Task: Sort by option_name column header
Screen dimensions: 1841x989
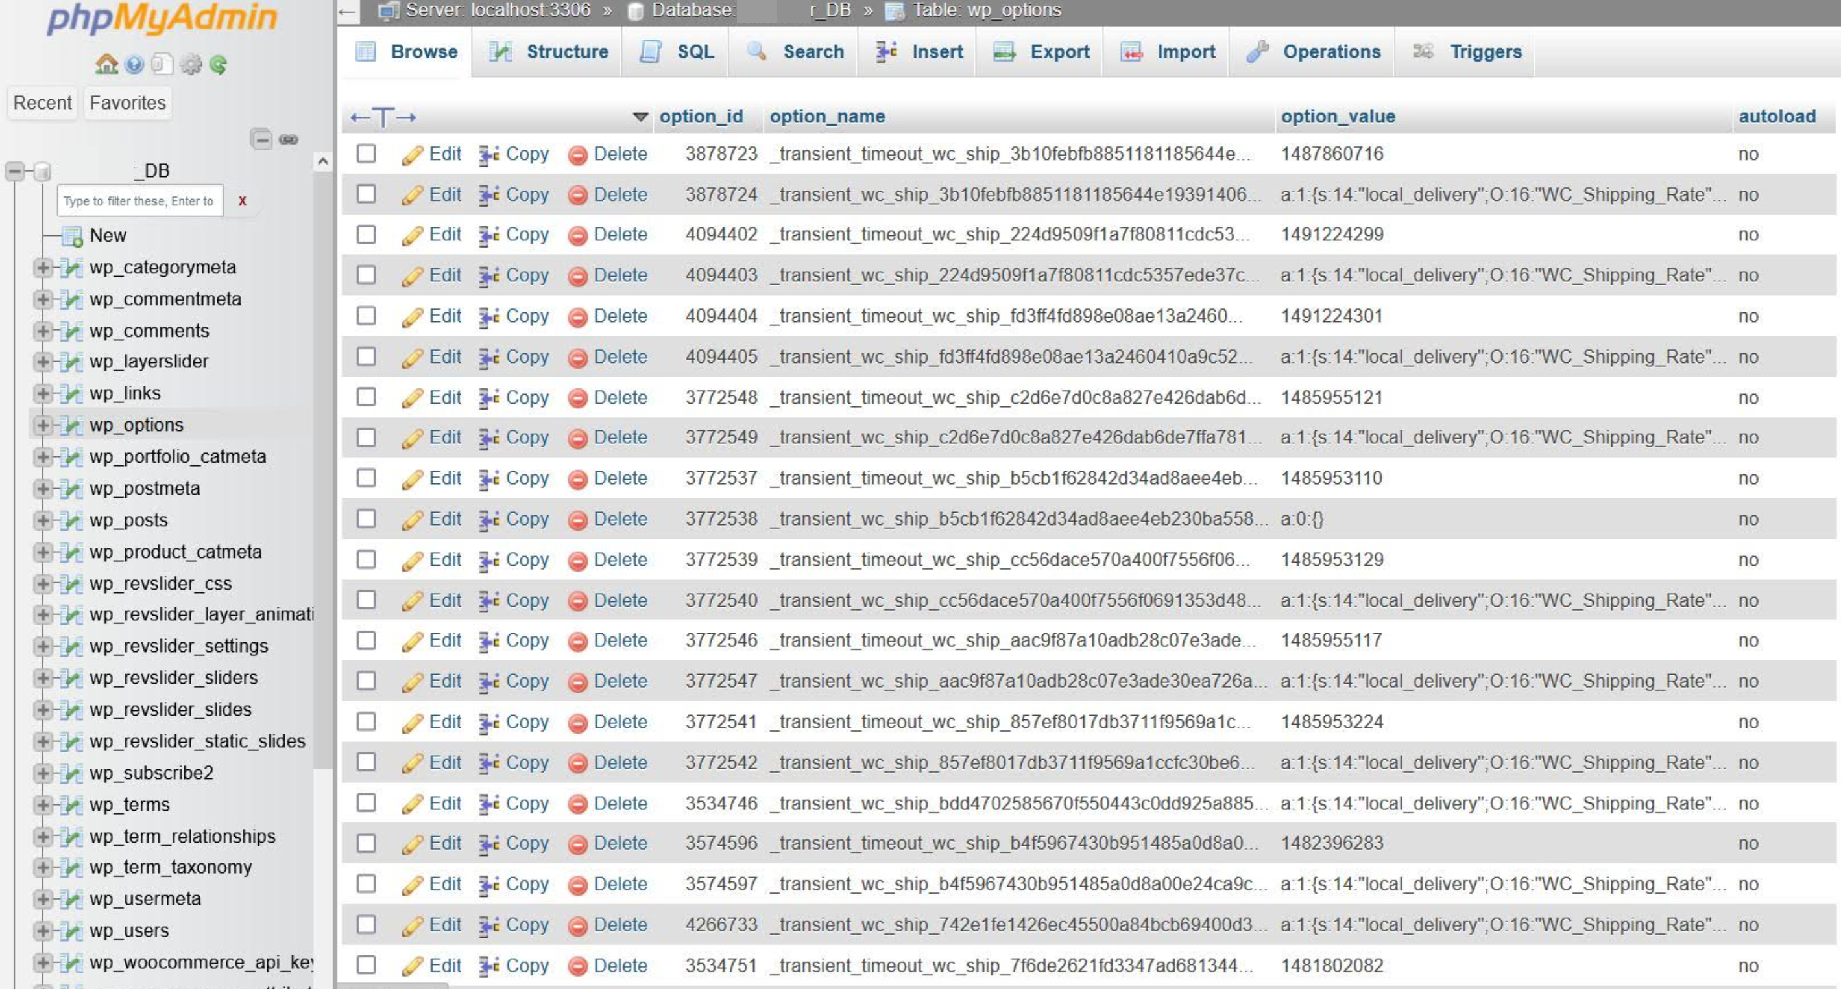Action: pyautogui.click(x=827, y=117)
